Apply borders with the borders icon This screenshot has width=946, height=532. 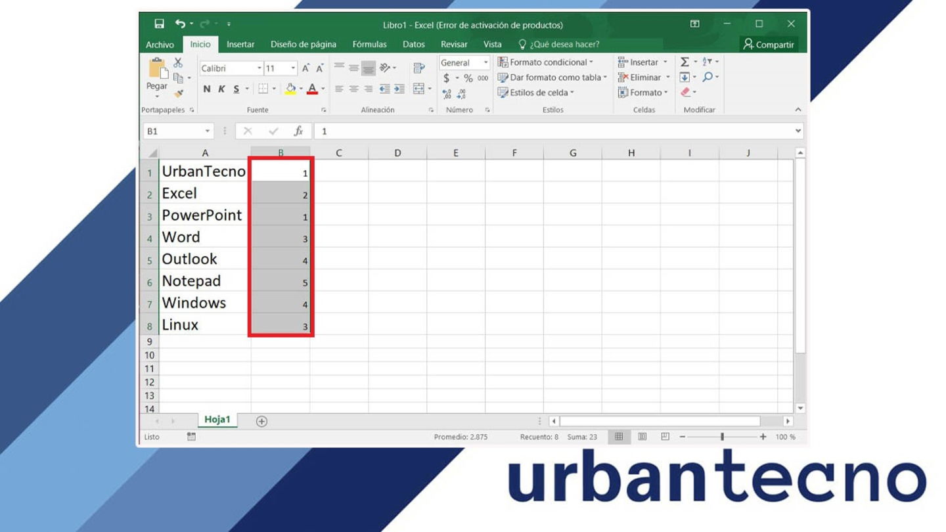pyautogui.click(x=263, y=89)
